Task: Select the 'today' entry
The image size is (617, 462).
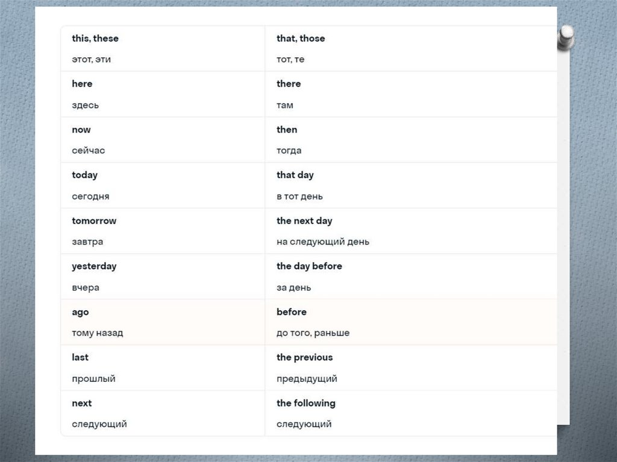Action: coord(84,175)
